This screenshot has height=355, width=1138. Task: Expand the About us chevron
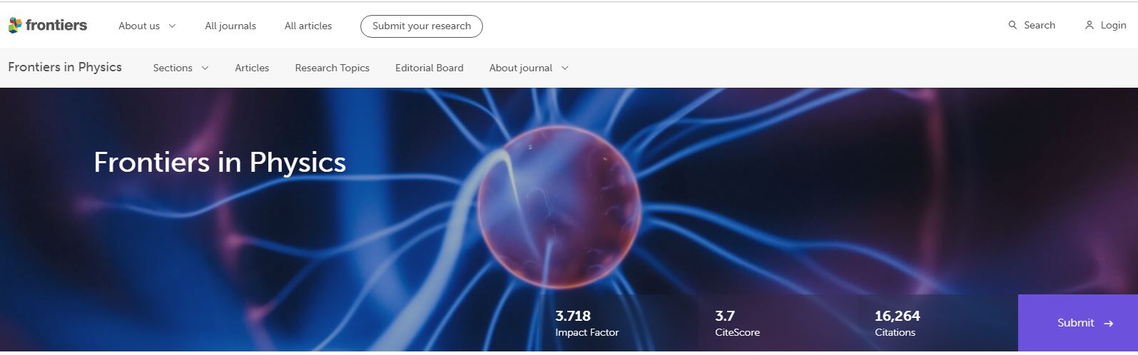(x=172, y=26)
